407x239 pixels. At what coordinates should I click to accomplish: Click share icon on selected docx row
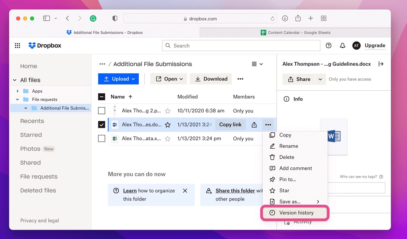click(x=254, y=125)
